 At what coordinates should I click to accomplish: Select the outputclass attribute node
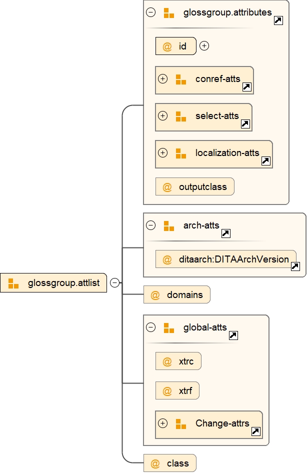[194, 187]
